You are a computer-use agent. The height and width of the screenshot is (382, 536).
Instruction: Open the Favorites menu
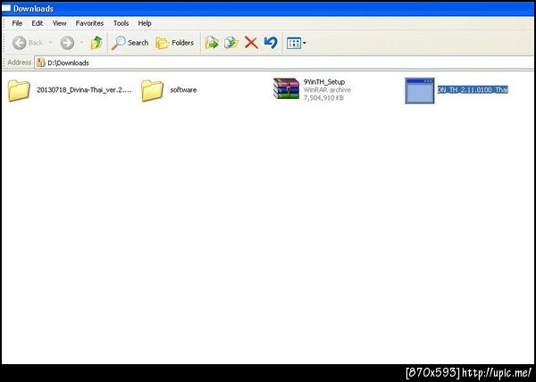[89, 23]
